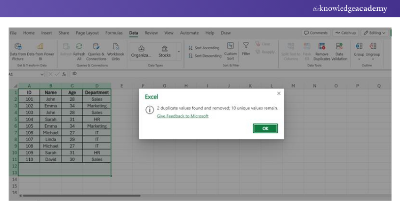Open the Page Layout tab
The image size is (400, 211).
click(87, 33)
